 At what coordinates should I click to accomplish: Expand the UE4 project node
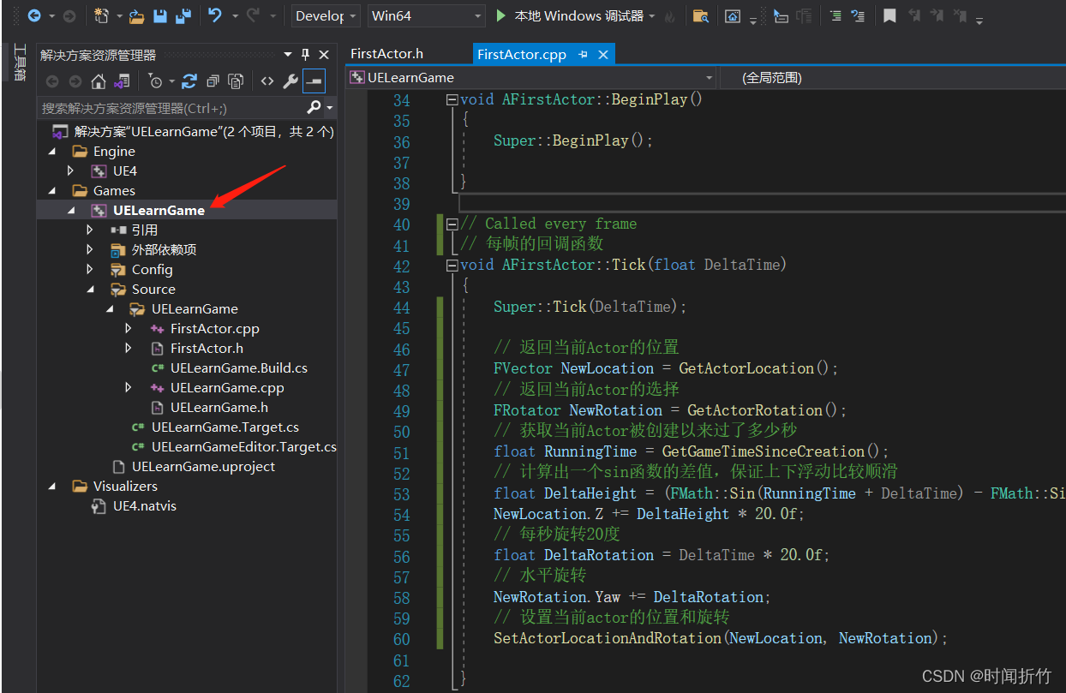coord(71,170)
